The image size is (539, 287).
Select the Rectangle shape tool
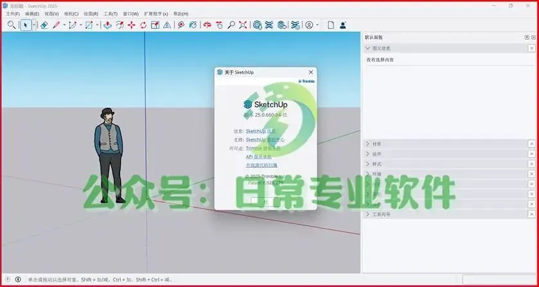(x=89, y=25)
